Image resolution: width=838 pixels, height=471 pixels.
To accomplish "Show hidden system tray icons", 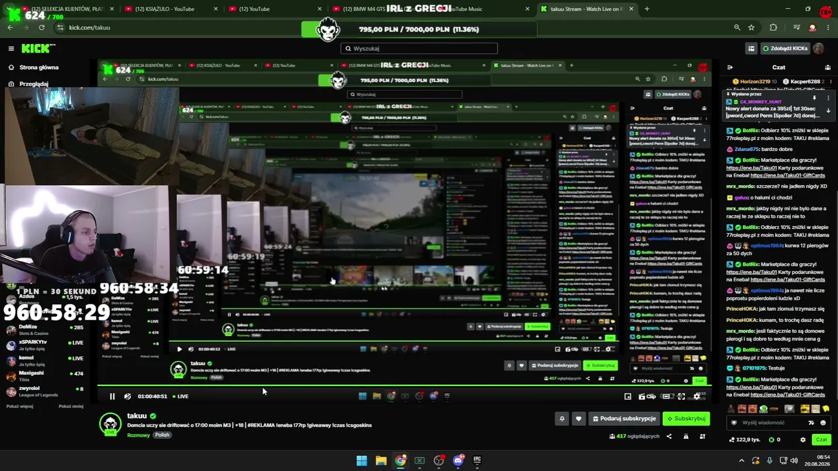I will 741,461.
